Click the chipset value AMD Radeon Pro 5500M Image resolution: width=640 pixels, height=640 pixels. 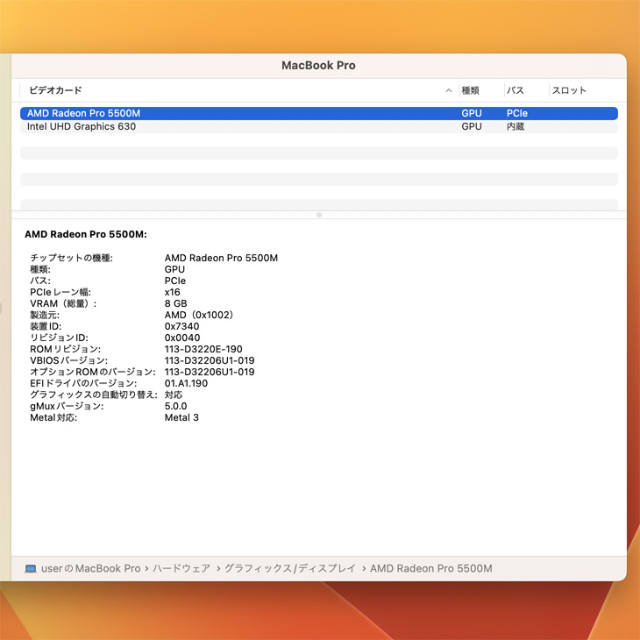pos(221,258)
